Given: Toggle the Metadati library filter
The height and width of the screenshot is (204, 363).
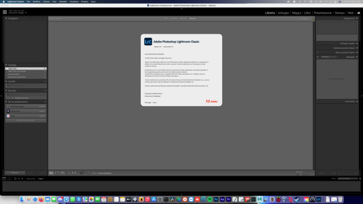Looking at the screenshot, I should pyautogui.click(x=183, y=19).
